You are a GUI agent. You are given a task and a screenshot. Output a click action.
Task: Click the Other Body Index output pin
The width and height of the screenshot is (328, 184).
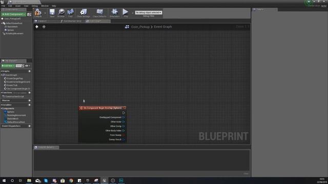click(124, 131)
